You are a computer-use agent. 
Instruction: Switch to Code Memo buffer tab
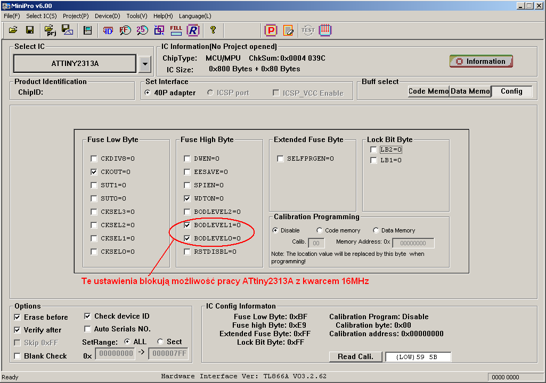[x=428, y=91]
